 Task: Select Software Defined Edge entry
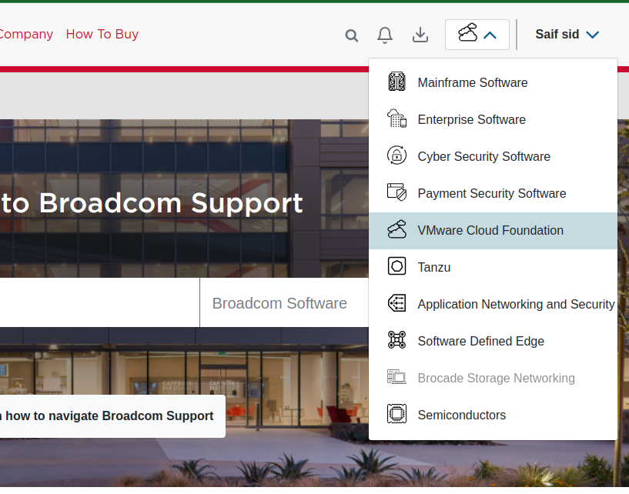[493, 341]
